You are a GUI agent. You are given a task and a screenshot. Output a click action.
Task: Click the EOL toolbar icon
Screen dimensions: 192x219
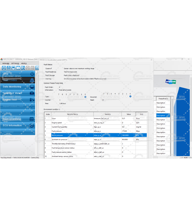[x=32, y=68]
